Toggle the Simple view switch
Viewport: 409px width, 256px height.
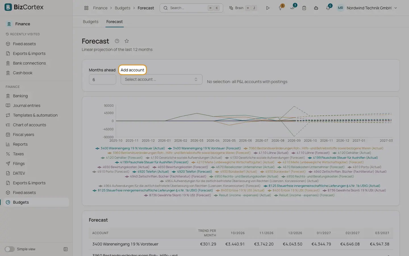click(9, 249)
